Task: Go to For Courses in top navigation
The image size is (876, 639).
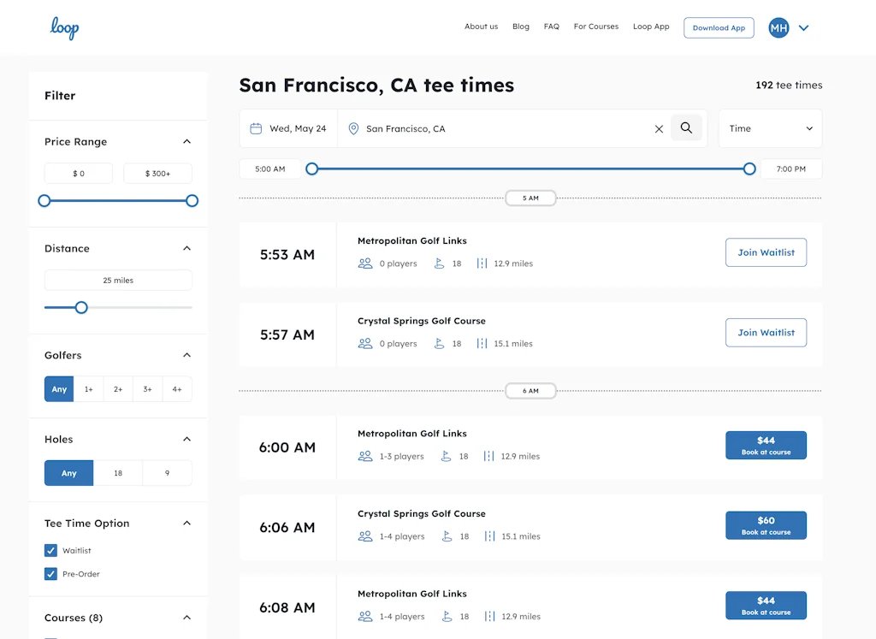Action: (595, 27)
